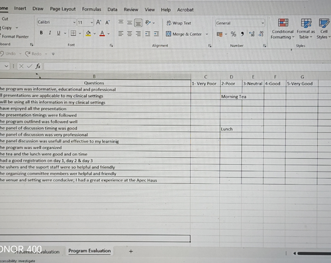The height and width of the screenshot is (263, 331).
Task: Apply red font color
Action: click(102, 33)
